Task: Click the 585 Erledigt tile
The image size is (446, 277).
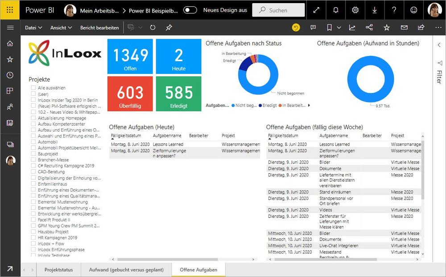Action: point(179,94)
